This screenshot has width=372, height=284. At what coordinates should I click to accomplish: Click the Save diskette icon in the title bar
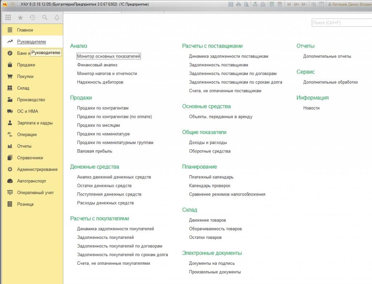pyautogui.click(x=231, y=4)
